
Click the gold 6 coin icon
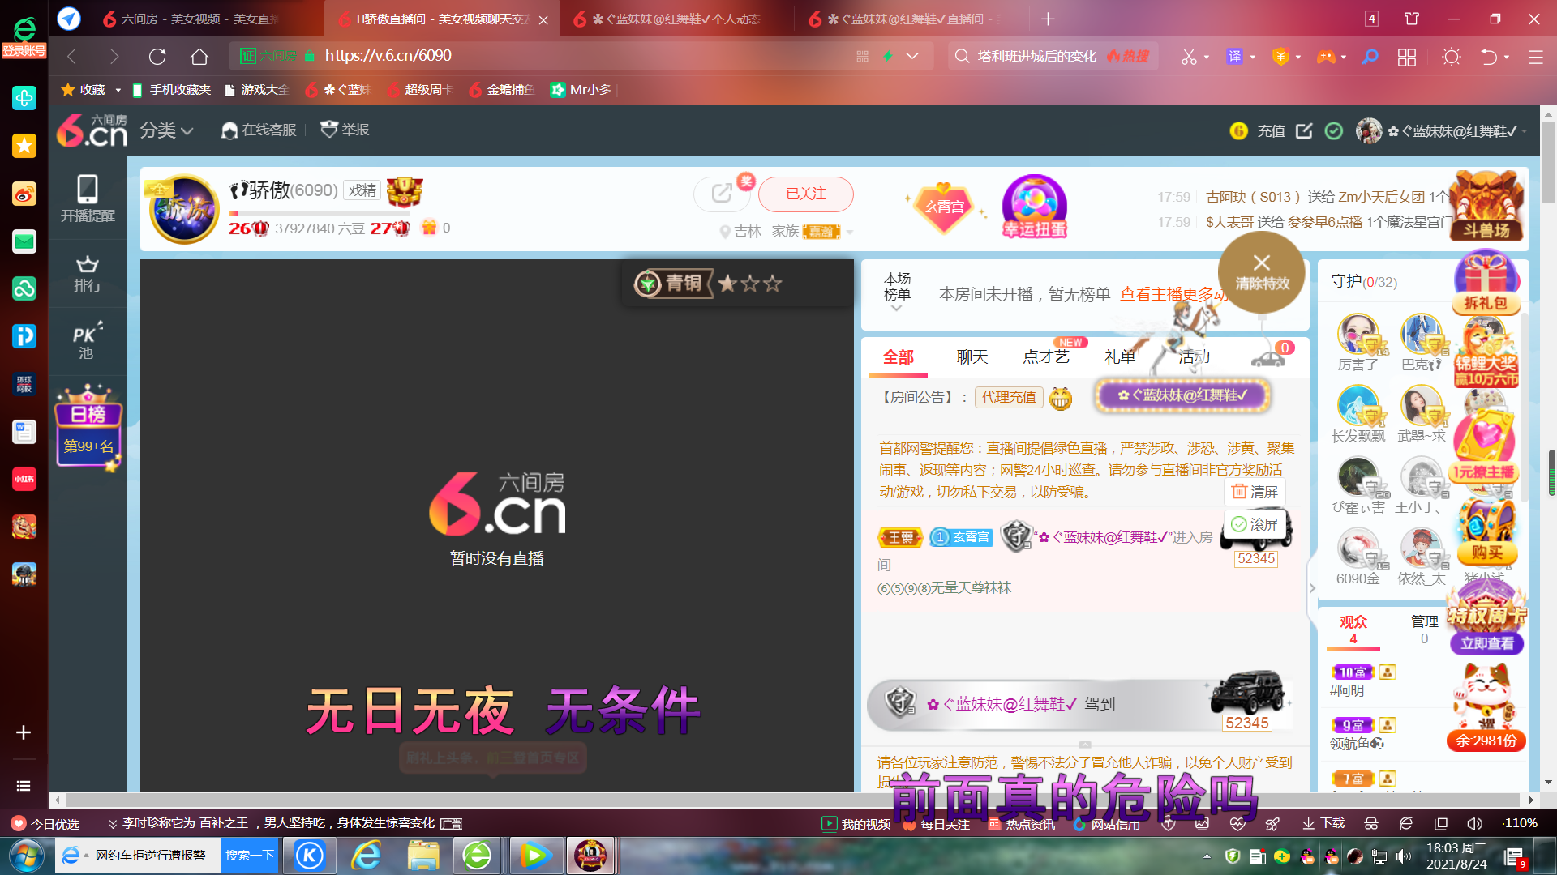[1238, 130]
